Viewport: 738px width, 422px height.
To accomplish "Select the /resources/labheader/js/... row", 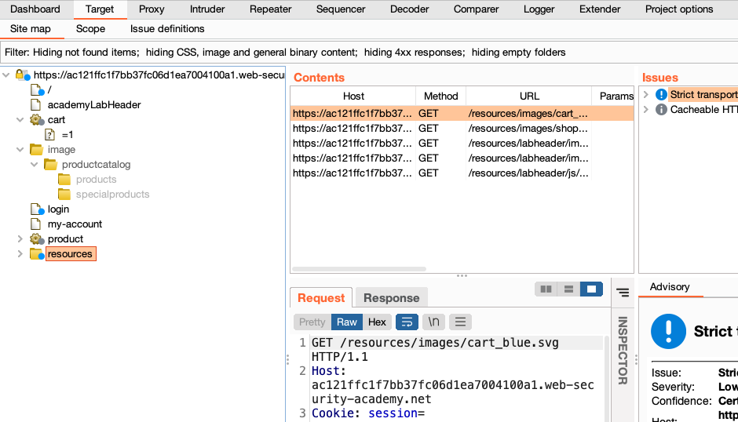I will pyautogui.click(x=462, y=173).
